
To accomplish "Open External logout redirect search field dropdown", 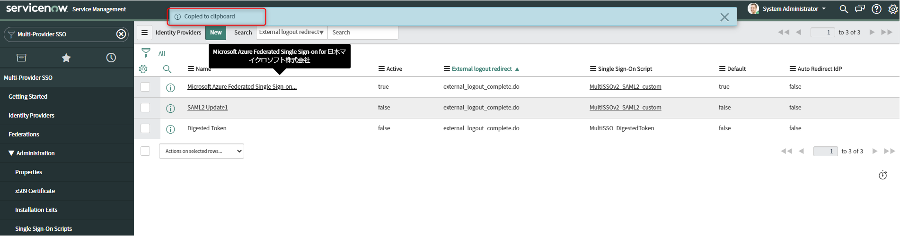I will pyautogui.click(x=291, y=32).
